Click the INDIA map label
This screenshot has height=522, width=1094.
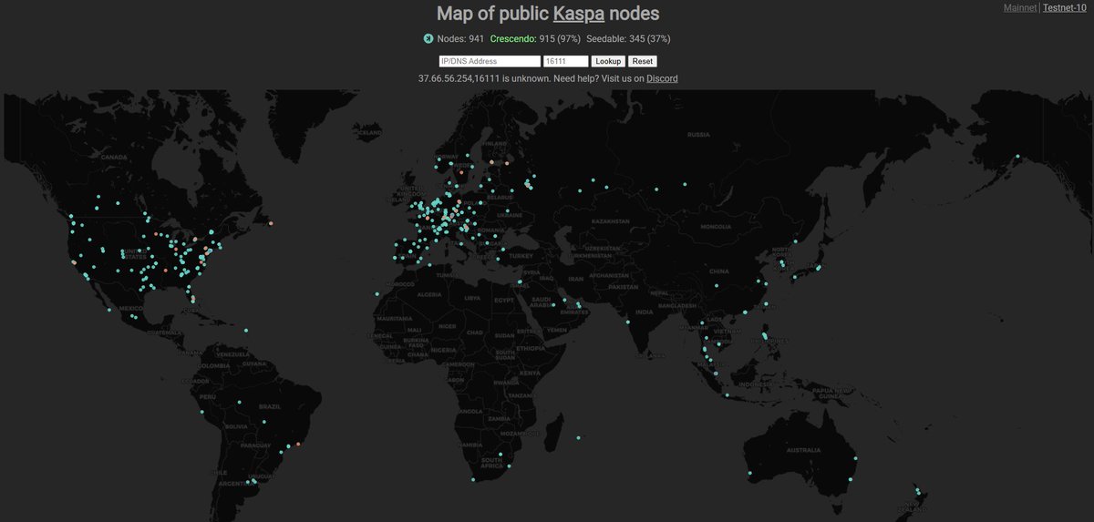[x=645, y=312]
